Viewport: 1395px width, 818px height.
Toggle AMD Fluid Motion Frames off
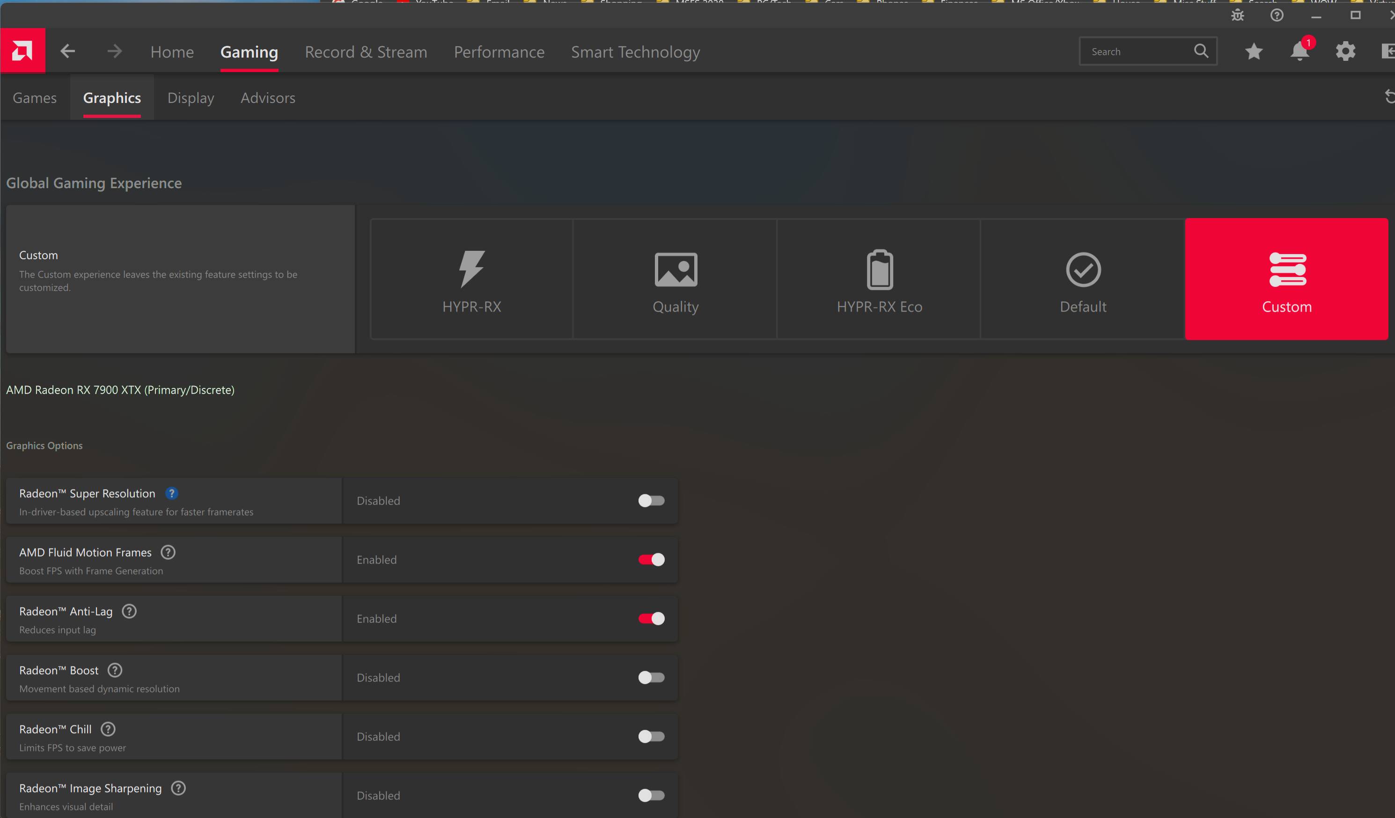pos(651,559)
